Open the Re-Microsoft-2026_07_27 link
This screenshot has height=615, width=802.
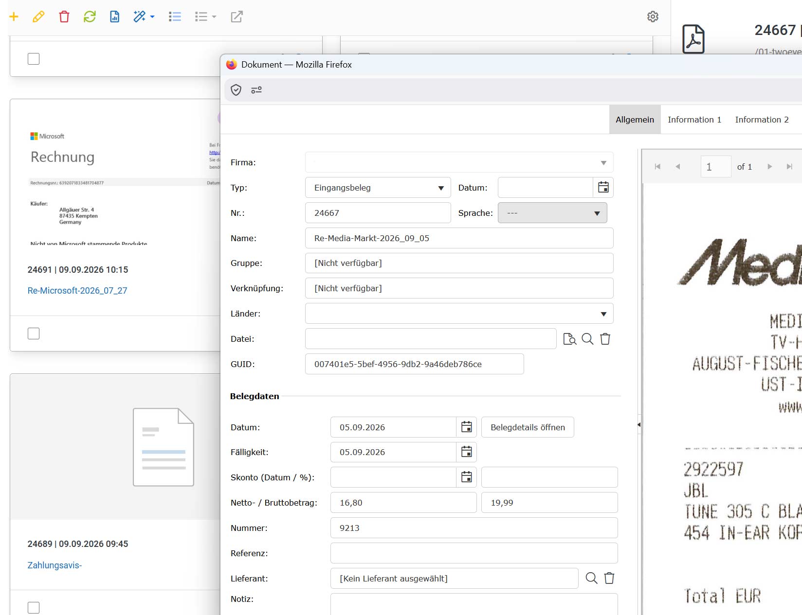(x=77, y=291)
